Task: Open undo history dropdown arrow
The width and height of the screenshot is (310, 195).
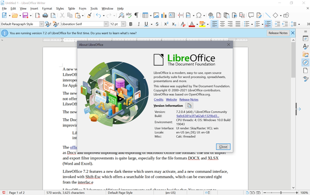Action: 104,15
